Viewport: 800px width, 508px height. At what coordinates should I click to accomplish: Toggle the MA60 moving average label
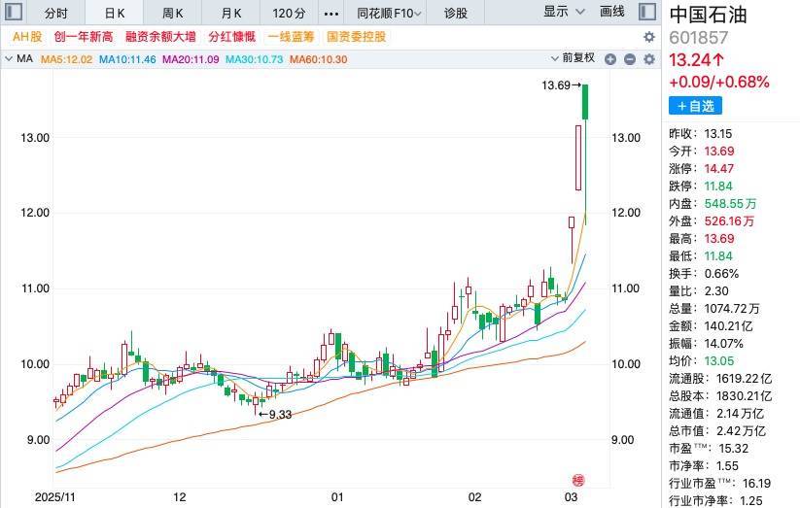tap(320, 59)
